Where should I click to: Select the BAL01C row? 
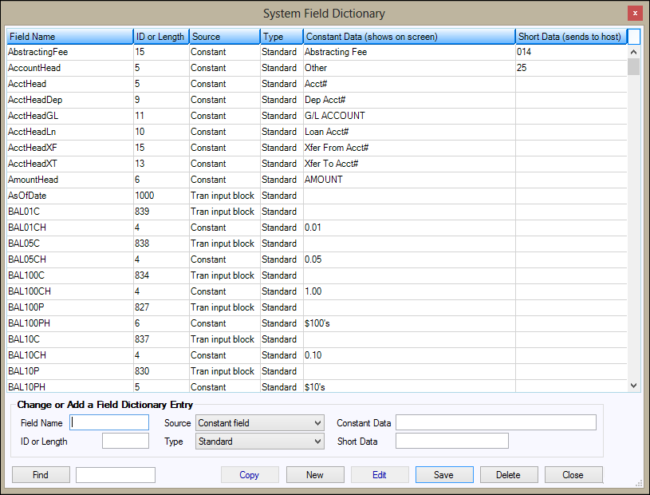[x=317, y=212]
